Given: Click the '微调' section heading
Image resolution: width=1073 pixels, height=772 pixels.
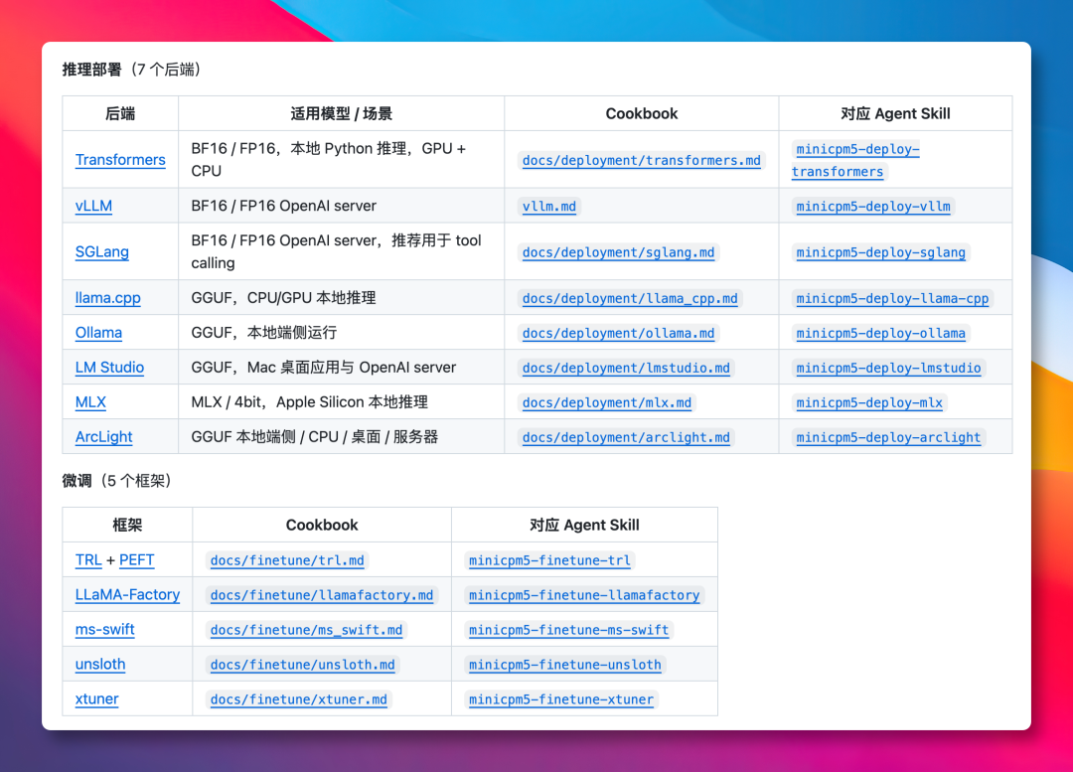Looking at the screenshot, I should pyautogui.click(x=77, y=481).
